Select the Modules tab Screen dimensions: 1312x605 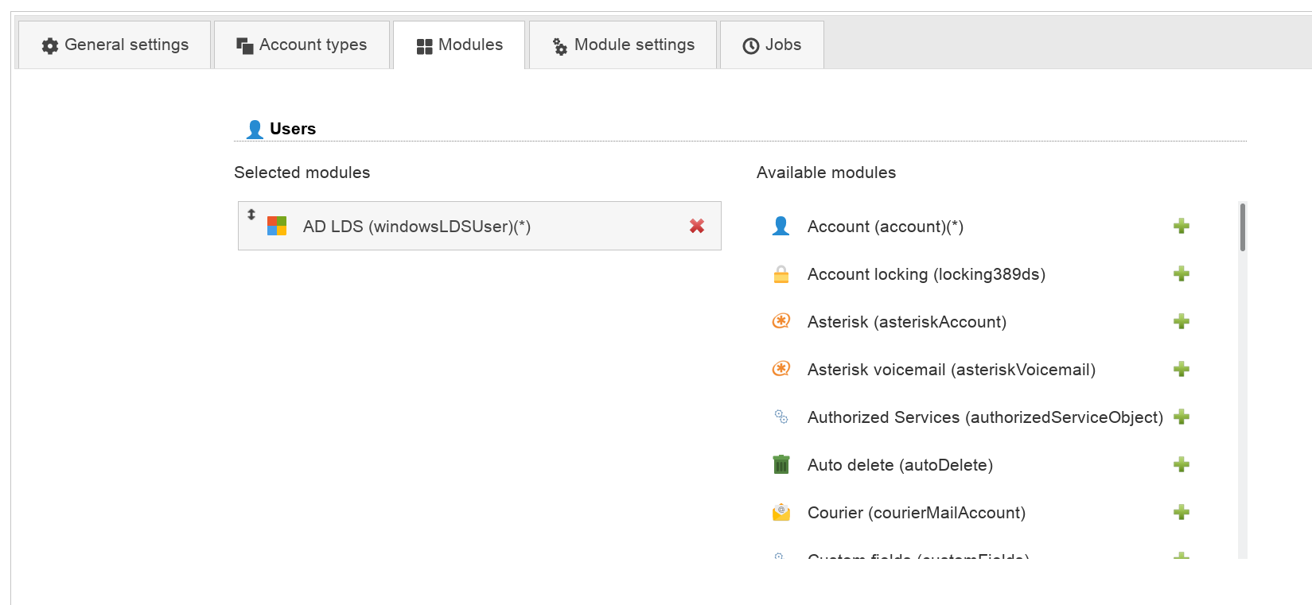click(x=459, y=45)
